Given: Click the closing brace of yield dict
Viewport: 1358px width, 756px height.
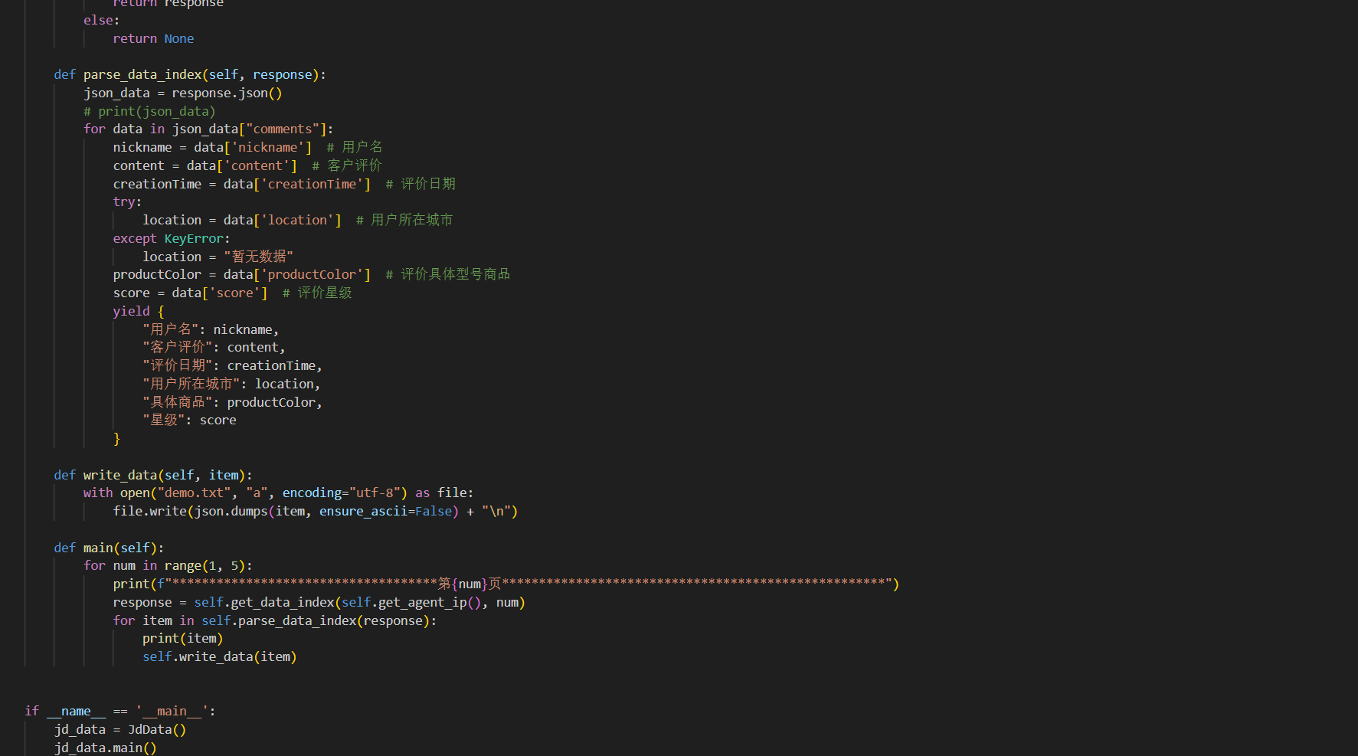Looking at the screenshot, I should click(116, 438).
